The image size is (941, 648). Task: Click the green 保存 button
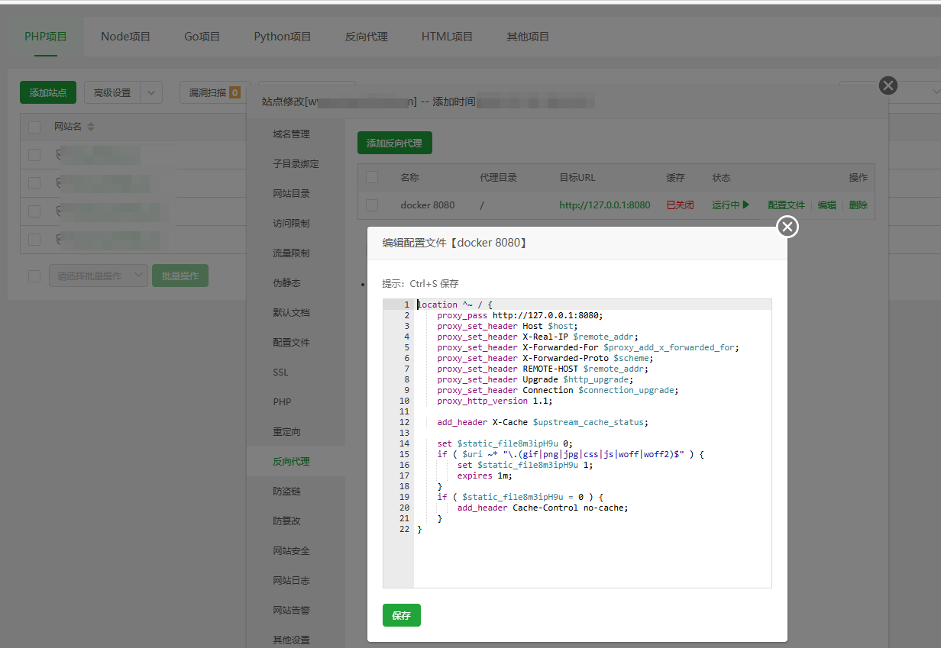click(x=401, y=615)
